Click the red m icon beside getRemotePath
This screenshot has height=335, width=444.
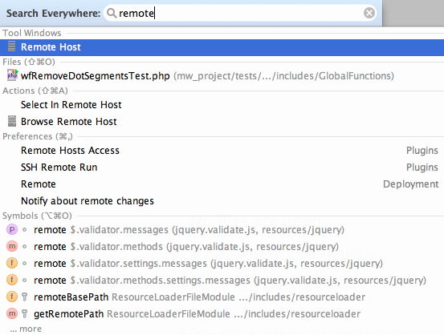[x=12, y=314]
